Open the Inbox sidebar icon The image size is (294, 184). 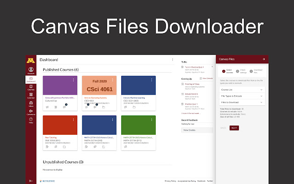(x=31, y=104)
